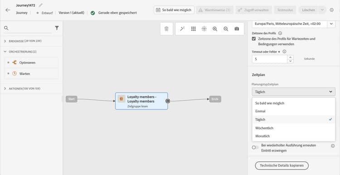Click So bald wie möglich header button
This screenshot has height=175, width=340.
[174, 10]
